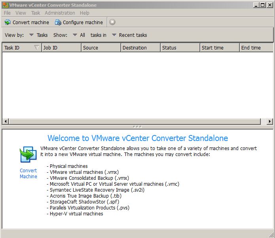Open the Show All filter dropdown
The image size is (275, 238).
[79, 35]
